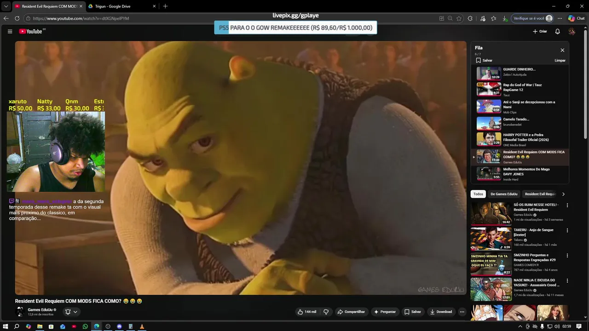
Task: Save the queue using the Salvar bookmark in Fila
Action: (484, 60)
